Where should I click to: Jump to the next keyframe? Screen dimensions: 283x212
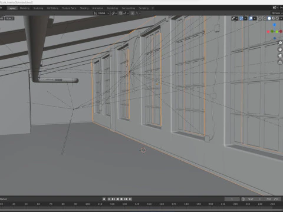[126, 199]
